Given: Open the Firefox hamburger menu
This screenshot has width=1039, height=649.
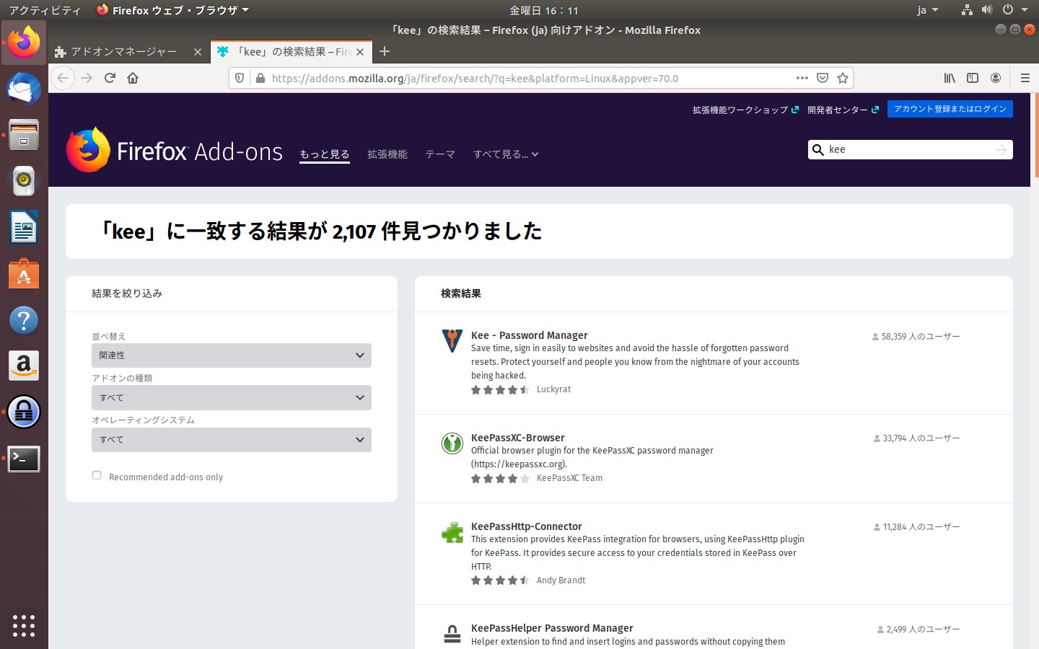Looking at the screenshot, I should coord(1025,78).
